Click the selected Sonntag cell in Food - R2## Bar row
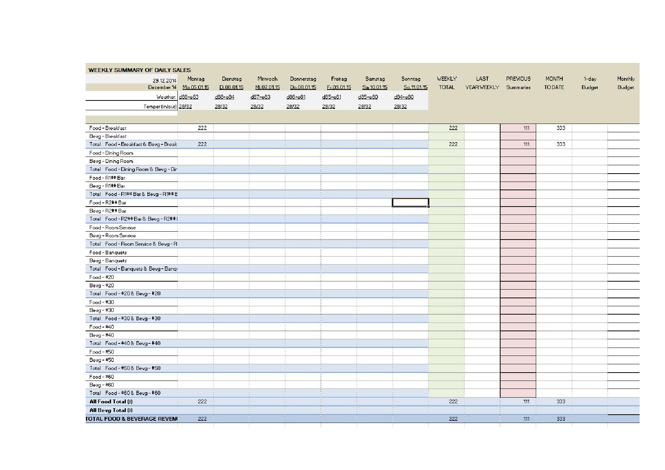The image size is (665, 470). (x=410, y=203)
